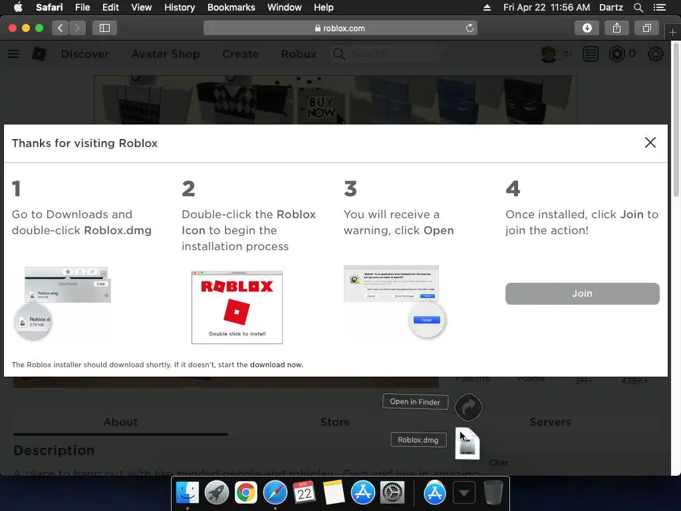Open the File menu
Screen dimensions: 681x511
click(x=82, y=7)
